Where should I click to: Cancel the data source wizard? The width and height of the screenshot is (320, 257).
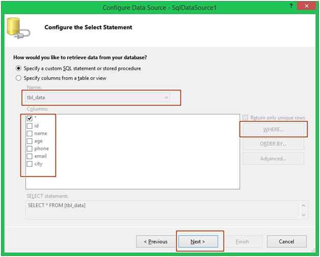pos(287,242)
